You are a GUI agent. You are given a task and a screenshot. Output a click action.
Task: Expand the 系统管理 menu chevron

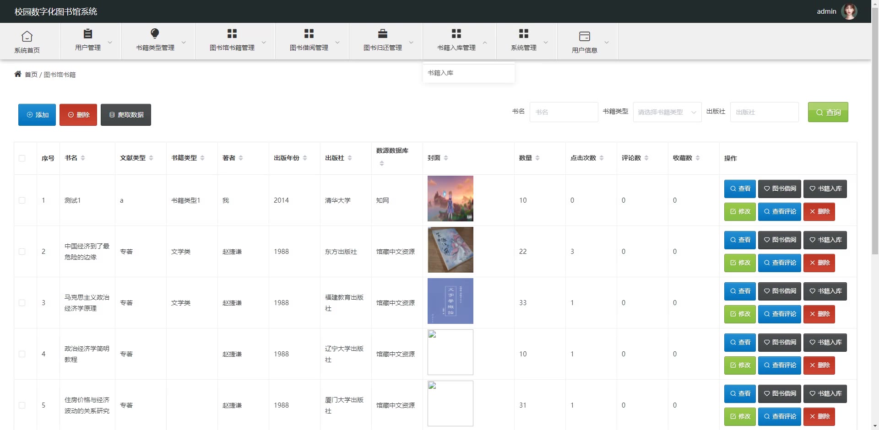(x=546, y=42)
